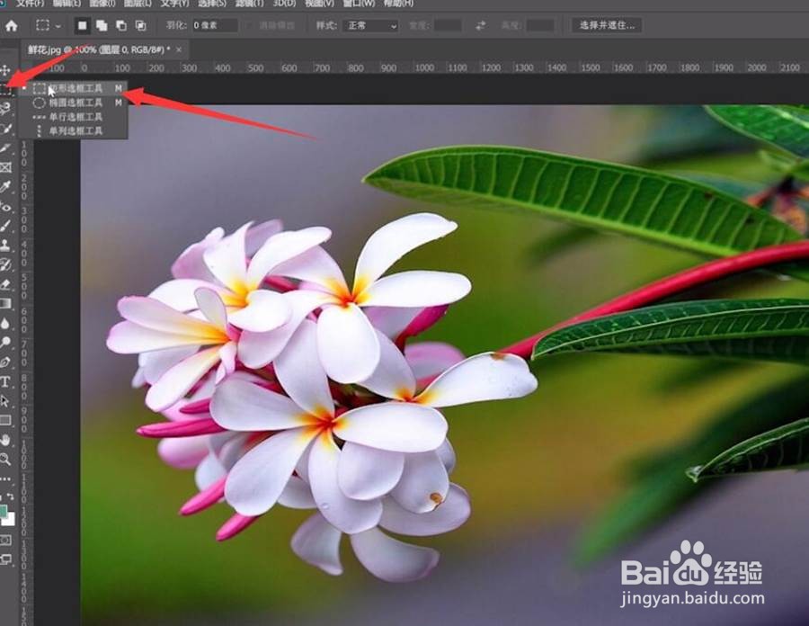Screen dimensions: 809x626
Task: Select the Move tool
Action: pos(5,69)
